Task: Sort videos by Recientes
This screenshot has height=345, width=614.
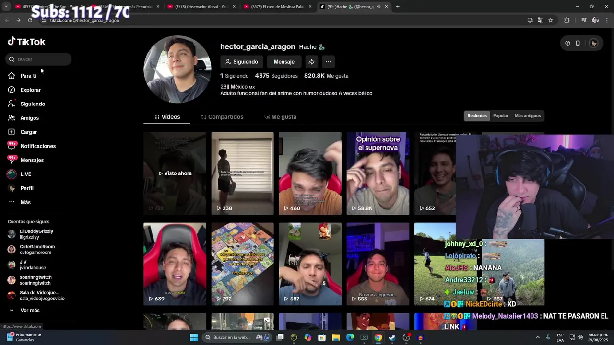Action: (x=477, y=116)
